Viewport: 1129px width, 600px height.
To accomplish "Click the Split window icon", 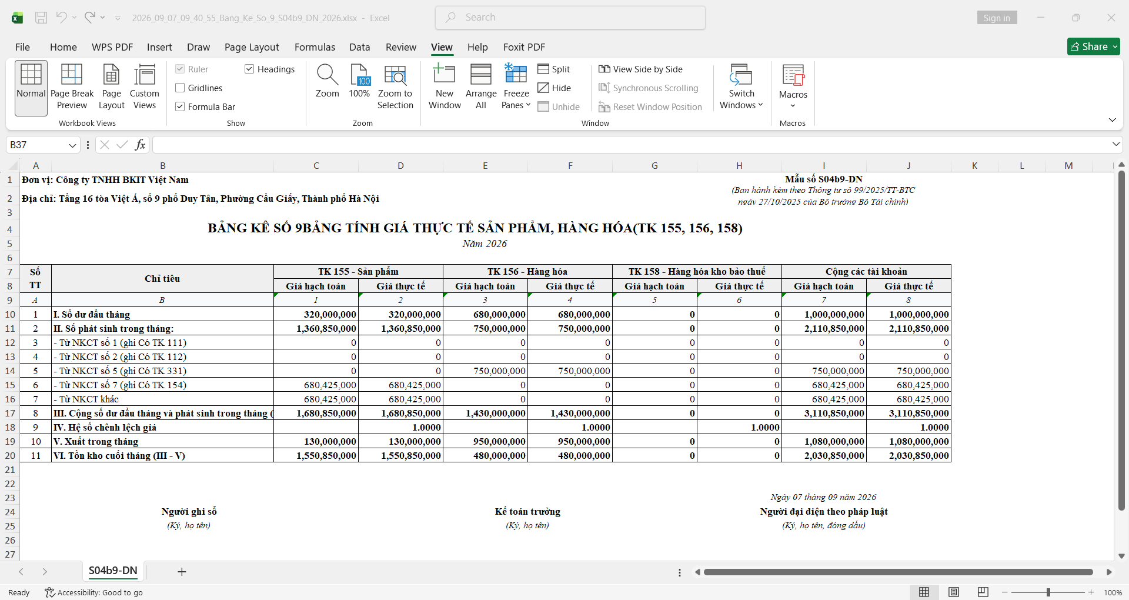I will (543, 69).
